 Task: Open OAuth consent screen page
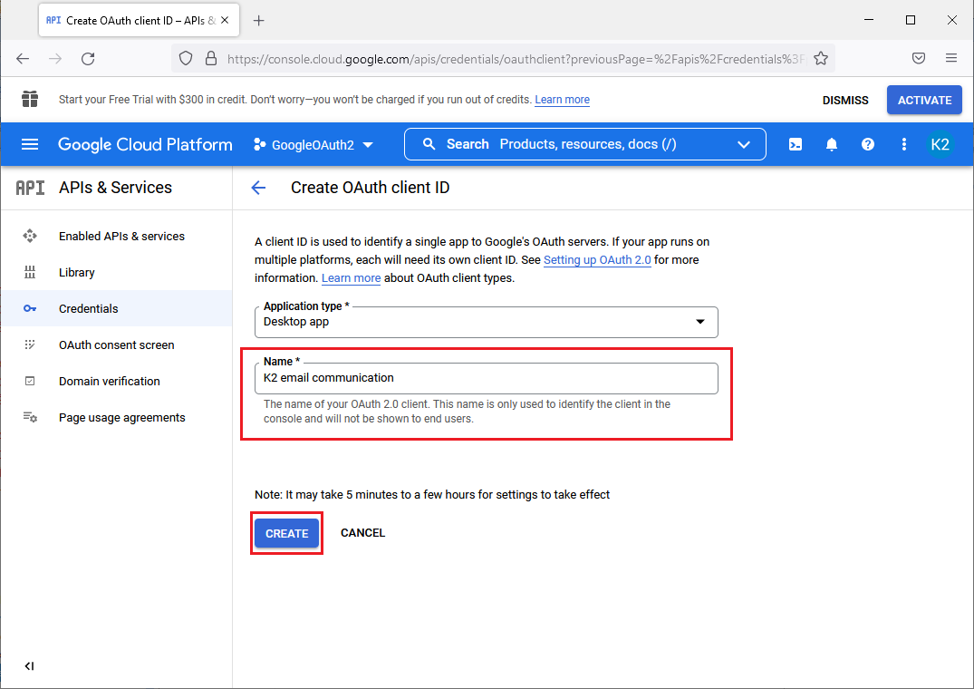(116, 344)
